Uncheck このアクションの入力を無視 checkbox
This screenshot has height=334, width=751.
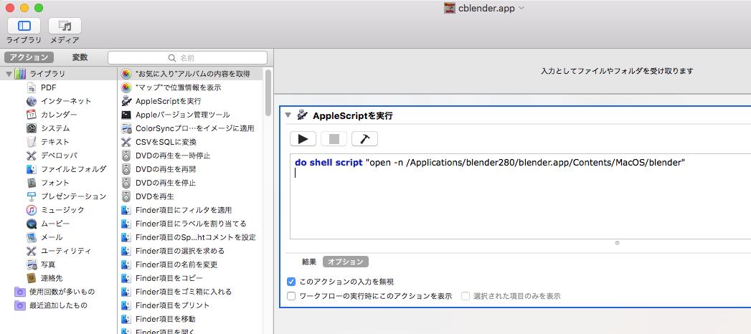pos(291,282)
